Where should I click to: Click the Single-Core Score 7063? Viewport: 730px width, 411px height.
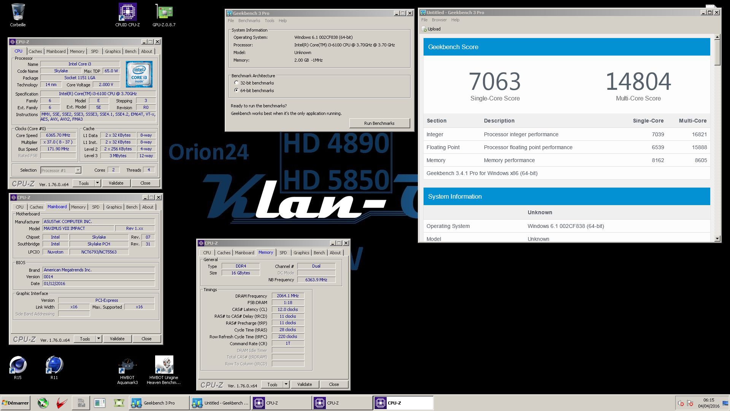(495, 81)
